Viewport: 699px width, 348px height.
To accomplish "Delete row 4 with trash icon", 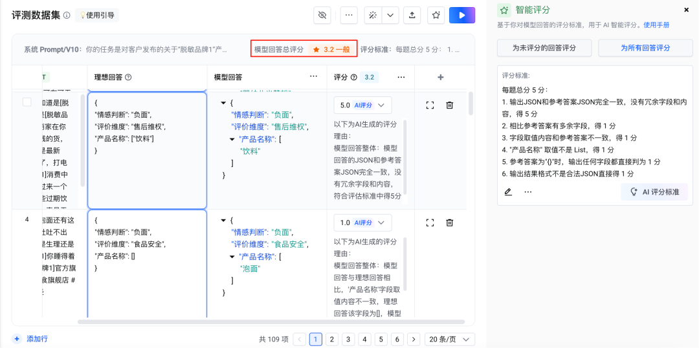I will [450, 223].
